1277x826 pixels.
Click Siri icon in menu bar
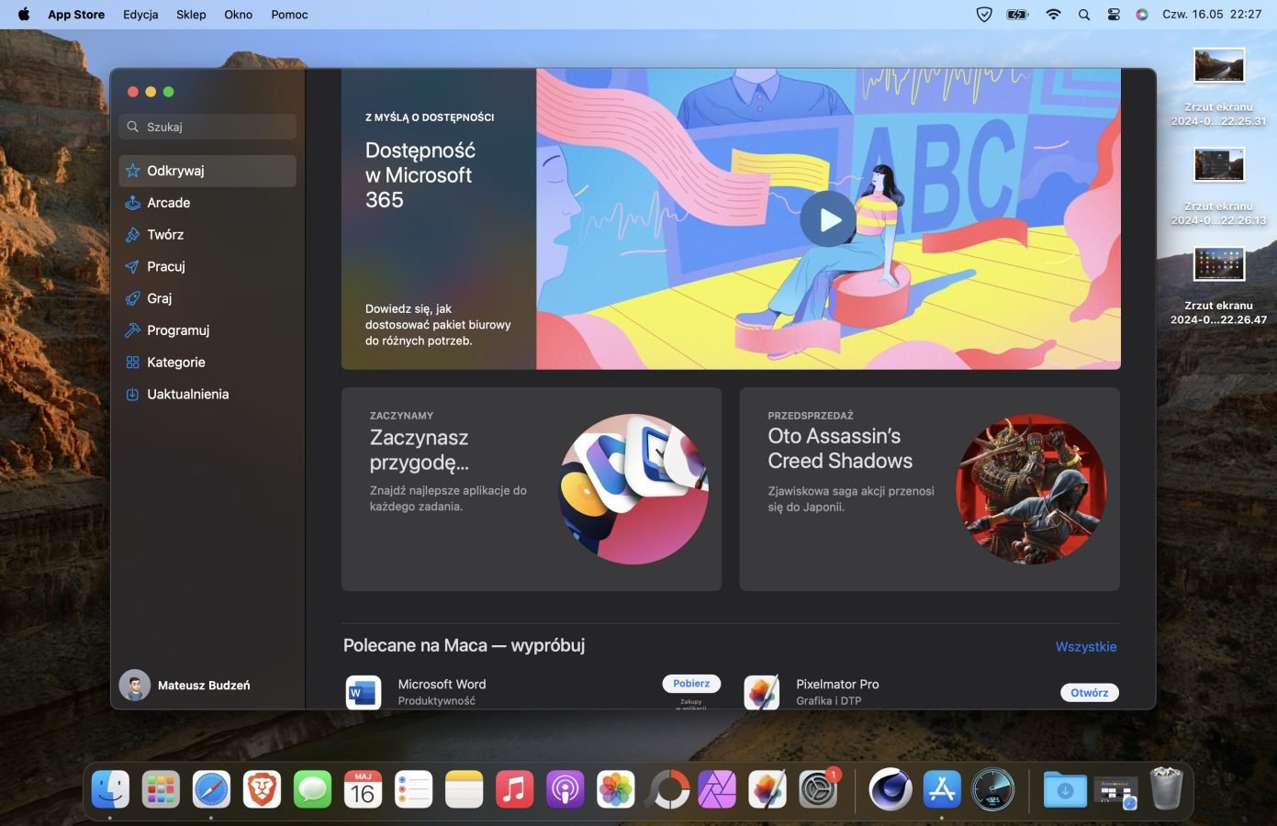point(1142,15)
